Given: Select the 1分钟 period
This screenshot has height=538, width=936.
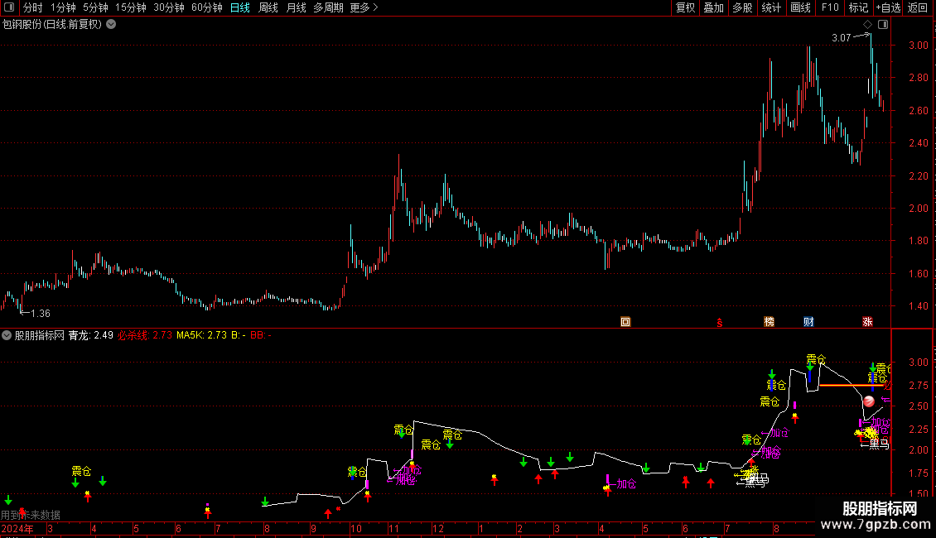Looking at the screenshot, I should (x=63, y=7).
